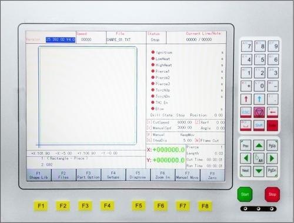Push the green Start button
The width and height of the screenshot is (294, 223).
point(245,194)
